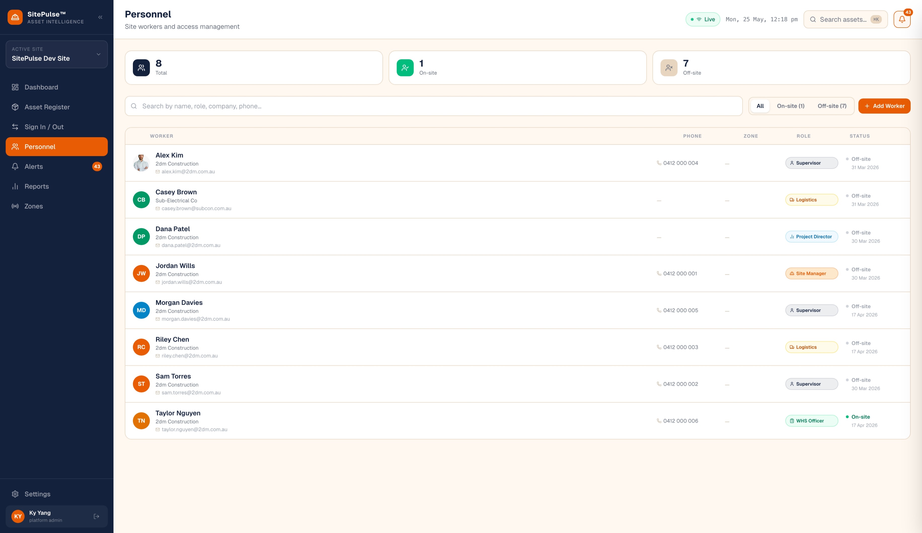Focus the worker search by name field
Image resolution: width=922 pixels, height=533 pixels.
tap(434, 106)
